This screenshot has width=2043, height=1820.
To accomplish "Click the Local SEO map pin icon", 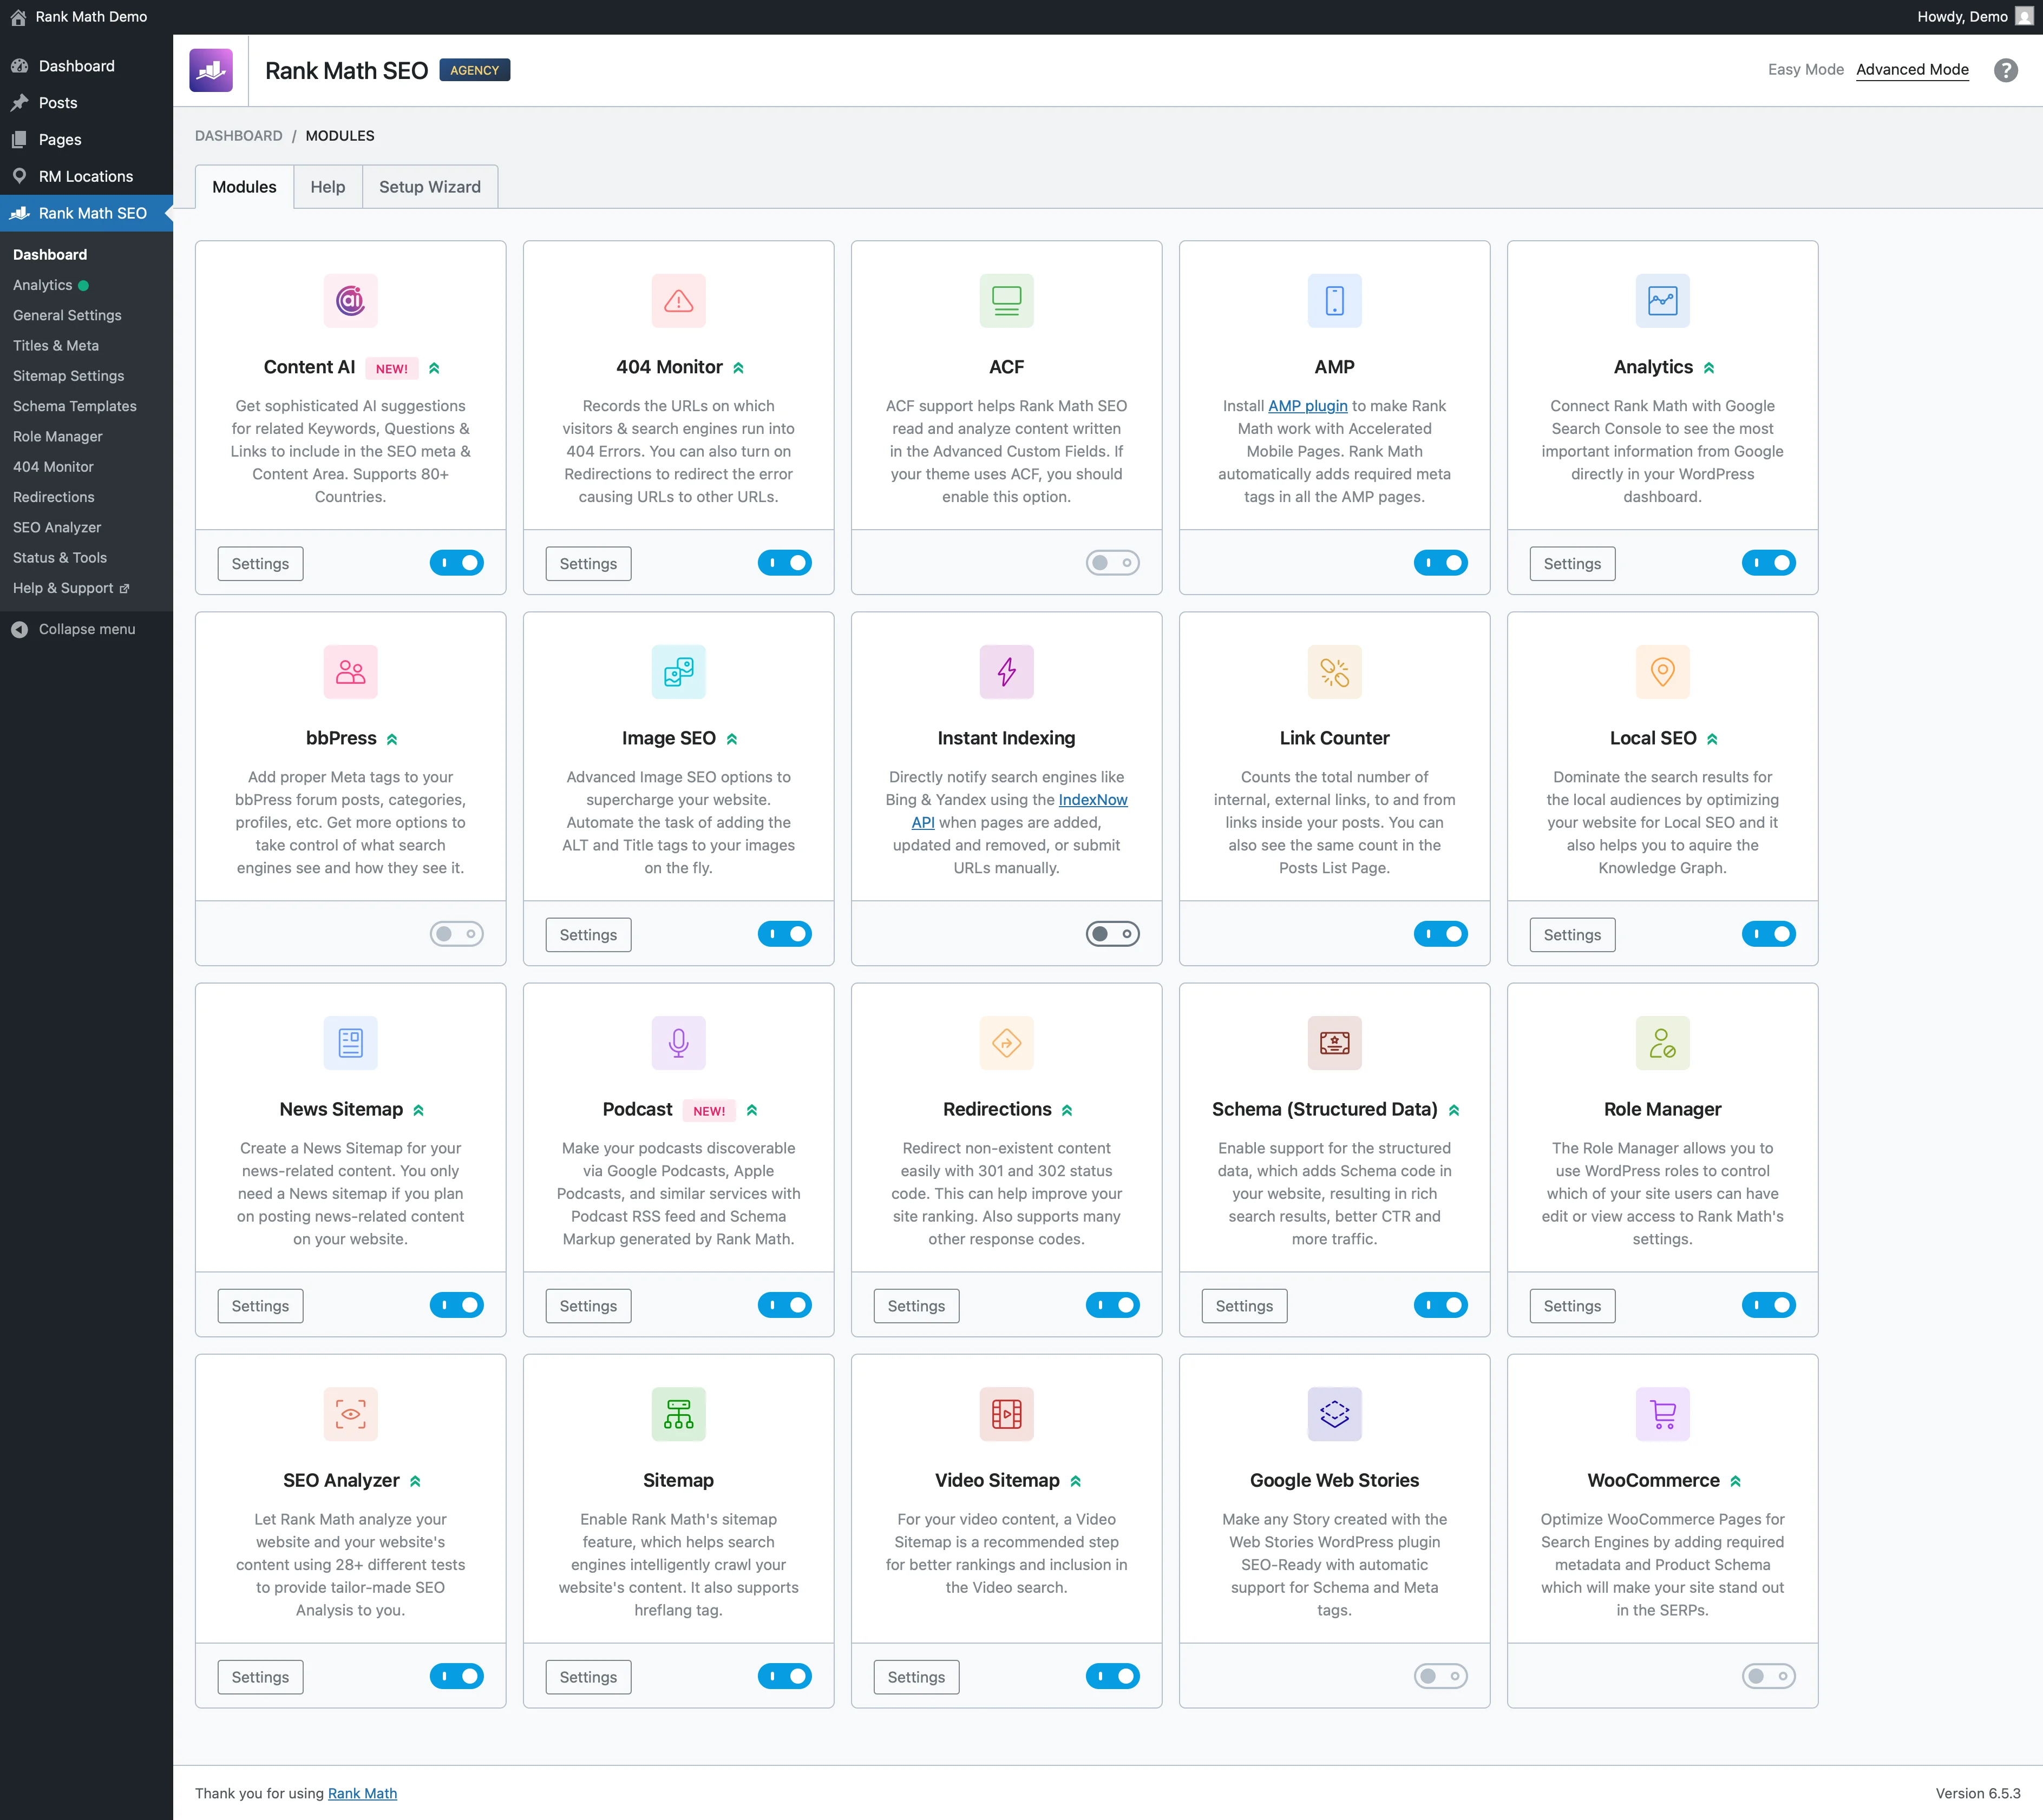I will [1663, 671].
